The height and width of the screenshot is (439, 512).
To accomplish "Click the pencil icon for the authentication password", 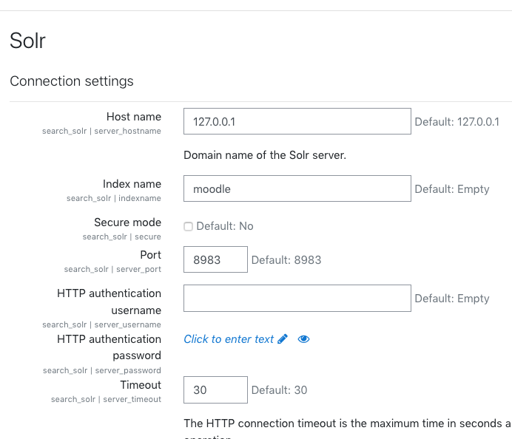I will (283, 339).
